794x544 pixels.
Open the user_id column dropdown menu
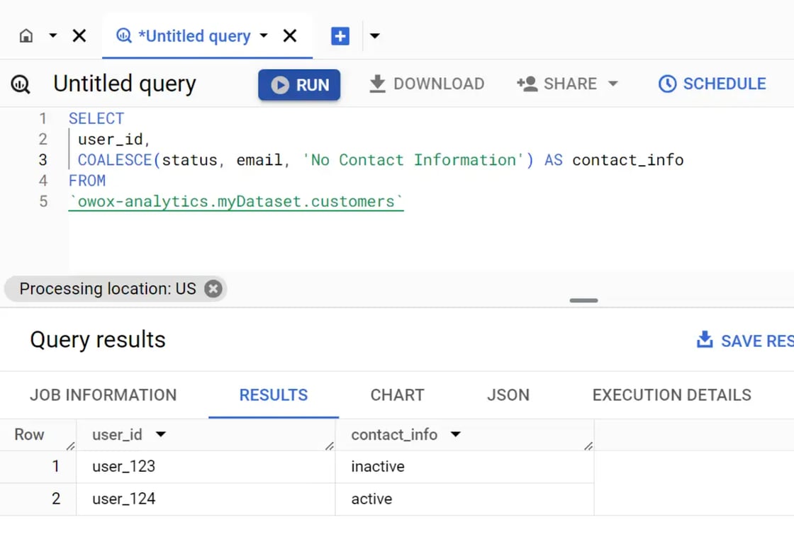[x=161, y=435]
